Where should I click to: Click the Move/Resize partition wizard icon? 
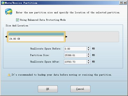coord(9,12)
